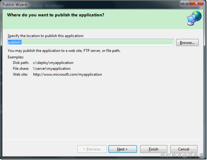Image resolution: width=207 pixels, height=160 pixels.
Task: Open the Help question mark button
Action: 185,3
